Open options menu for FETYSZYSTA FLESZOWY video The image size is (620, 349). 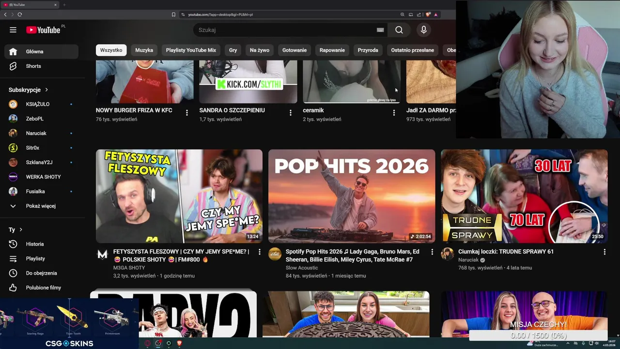[260, 252]
